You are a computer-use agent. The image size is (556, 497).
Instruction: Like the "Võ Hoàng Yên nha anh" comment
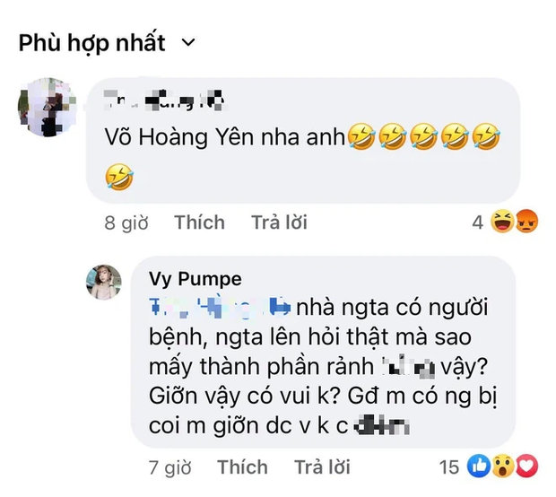(199, 222)
